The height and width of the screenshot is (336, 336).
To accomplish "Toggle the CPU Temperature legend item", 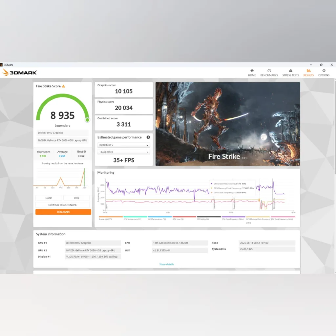I will coord(135,218).
